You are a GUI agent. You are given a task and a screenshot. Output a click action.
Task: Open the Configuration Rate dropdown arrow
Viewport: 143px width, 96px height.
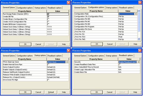coord(136,14)
